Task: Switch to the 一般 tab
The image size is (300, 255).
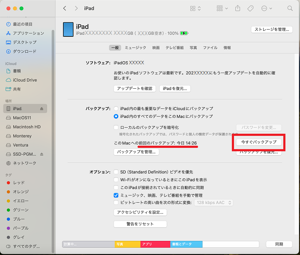Action: (115, 48)
